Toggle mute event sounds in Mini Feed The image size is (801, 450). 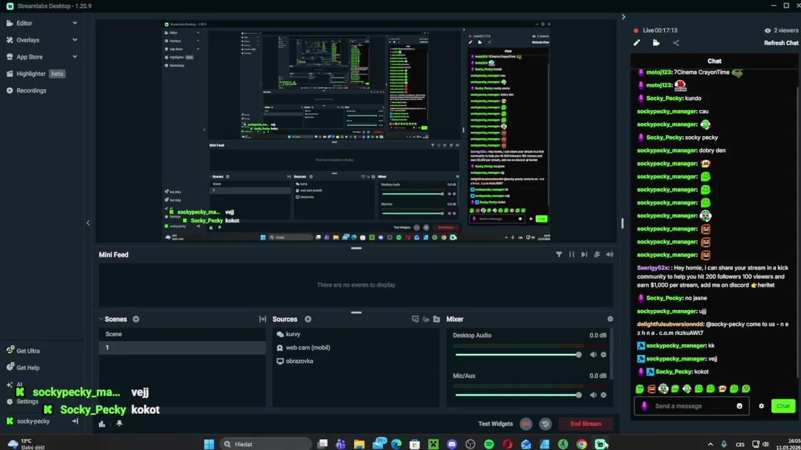click(597, 254)
